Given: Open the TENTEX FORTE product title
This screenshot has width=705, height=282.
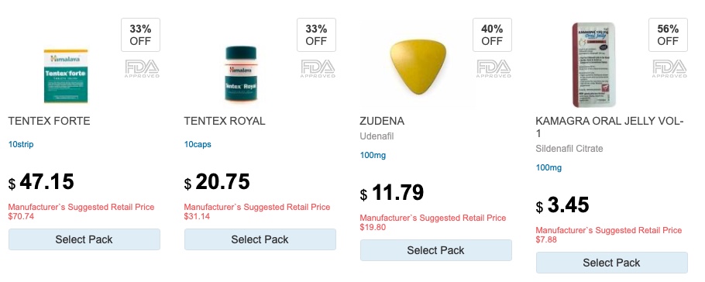Looking at the screenshot, I should coord(49,121).
